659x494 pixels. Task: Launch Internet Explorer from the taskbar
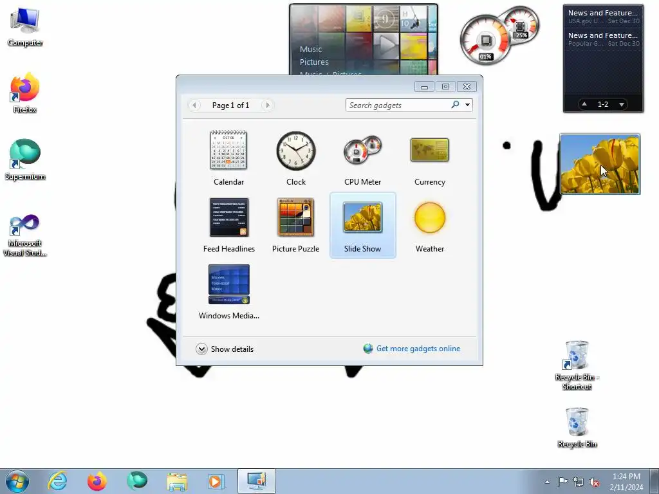(x=57, y=481)
